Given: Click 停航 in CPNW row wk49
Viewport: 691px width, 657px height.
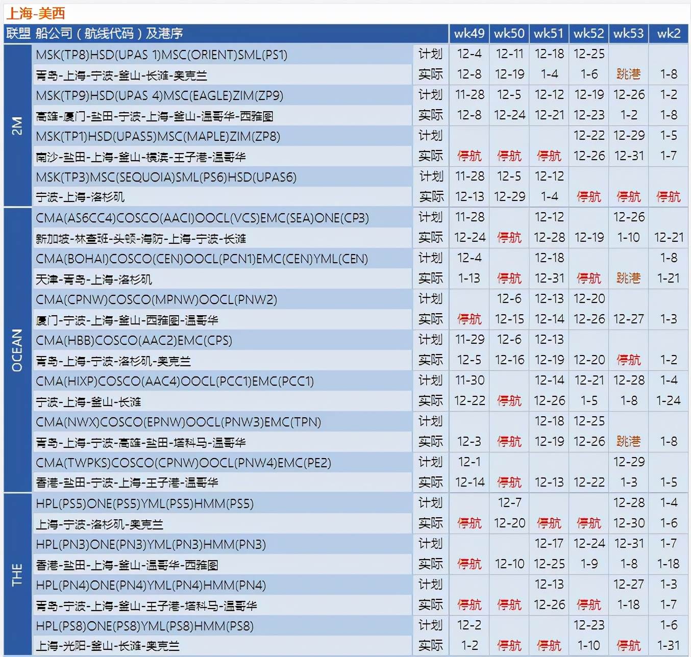Looking at the screenshot, I should tap(469, 319).
